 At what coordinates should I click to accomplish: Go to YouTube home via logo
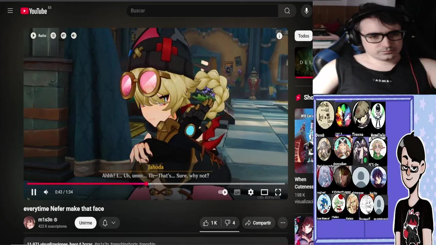[x=34, y=11]
